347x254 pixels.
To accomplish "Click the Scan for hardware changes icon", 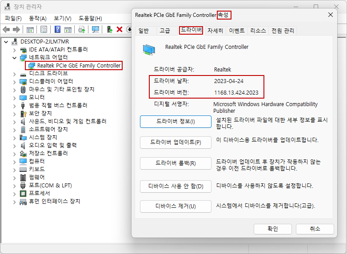I will point(96,29).
